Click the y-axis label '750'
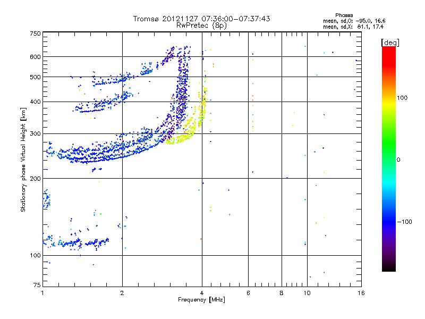 (x=36, y=33)
